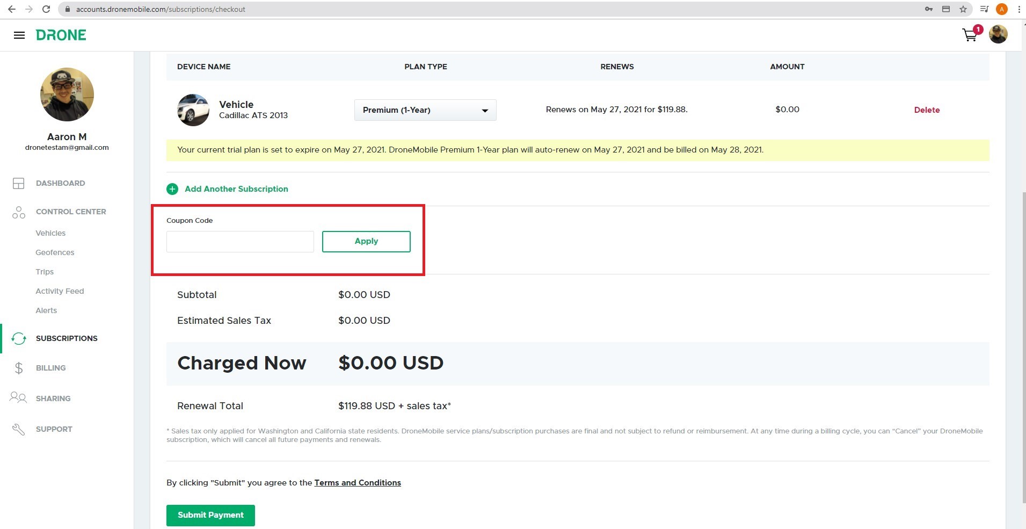Screen dimensions: 1026x529
Task: Bookmark this page with the star icon
Action: point(963,9)
